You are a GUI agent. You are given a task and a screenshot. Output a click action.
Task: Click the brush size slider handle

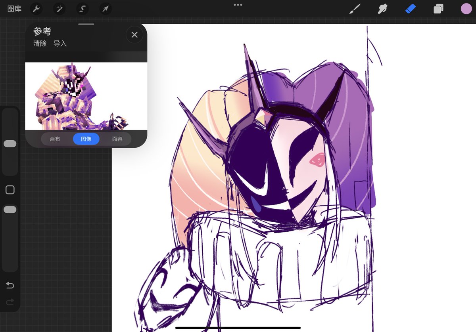[x=10, y=144]
